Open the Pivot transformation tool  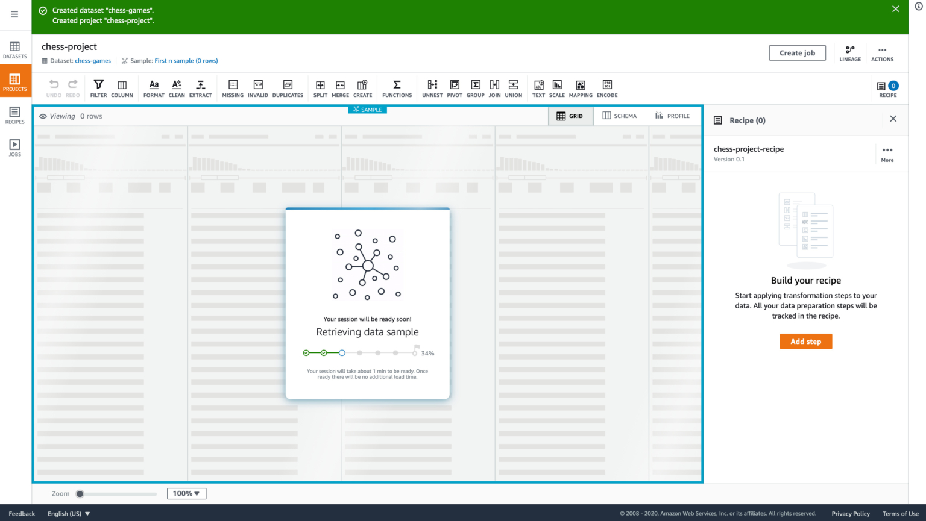[455, 87]
